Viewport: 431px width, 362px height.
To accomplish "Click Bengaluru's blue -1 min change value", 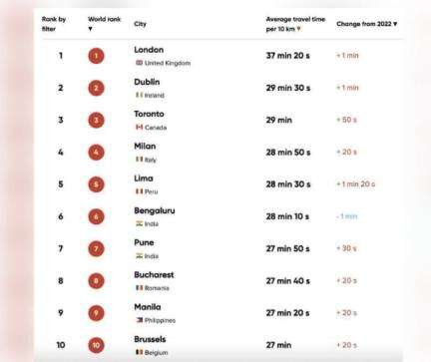I will pos(346,216).
